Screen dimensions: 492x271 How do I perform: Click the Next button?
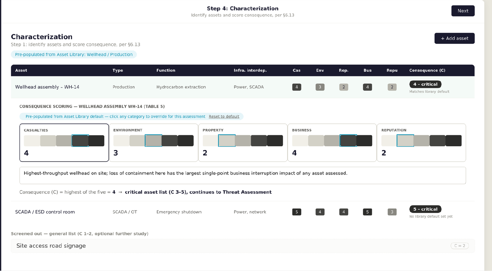pos(463,11)
